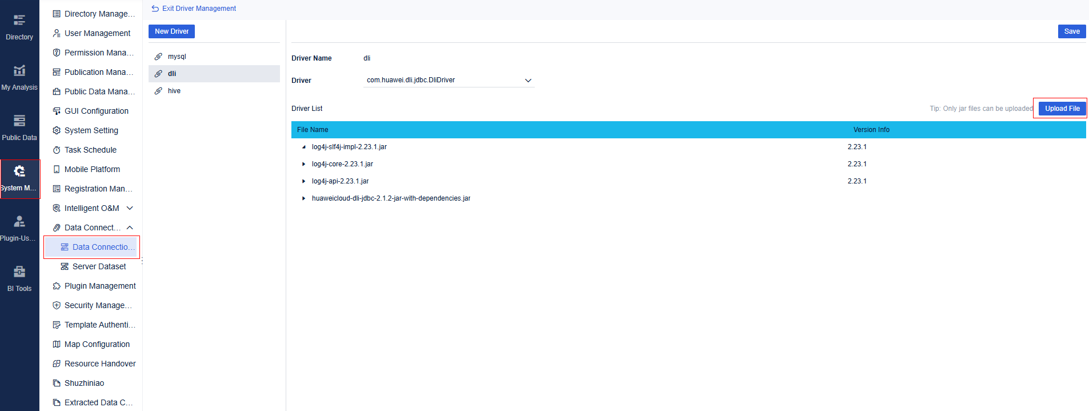The width and height of the screenshot is (1089, 411).
Task: Open the Directory section icon
Action: [x=19, y=21]
